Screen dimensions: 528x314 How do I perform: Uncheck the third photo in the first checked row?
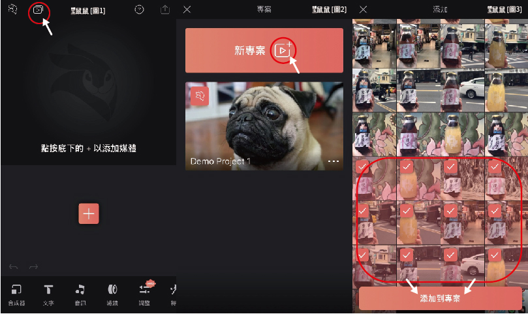point(450,166)
